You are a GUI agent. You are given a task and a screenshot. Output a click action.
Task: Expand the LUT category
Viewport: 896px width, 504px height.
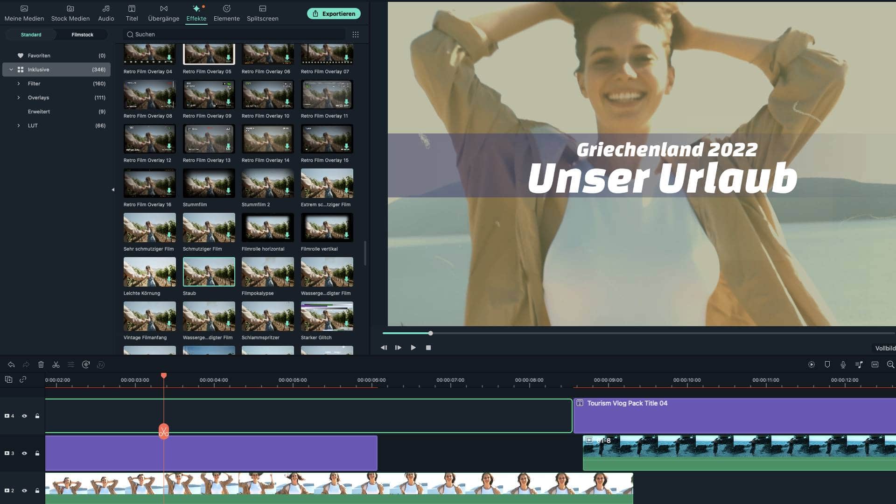[x=18, y=126]
